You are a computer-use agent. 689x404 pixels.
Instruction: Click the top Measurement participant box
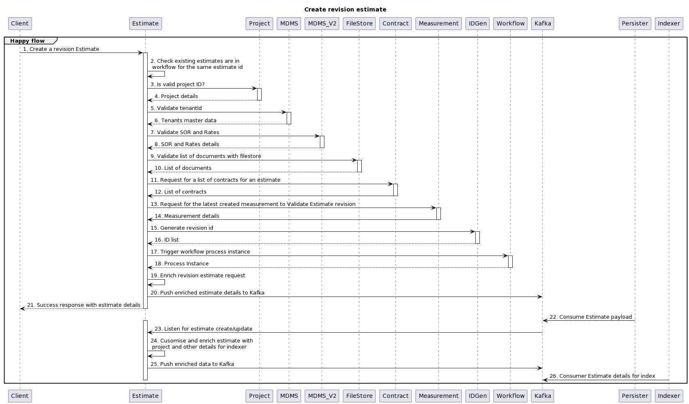coord(438,23)
